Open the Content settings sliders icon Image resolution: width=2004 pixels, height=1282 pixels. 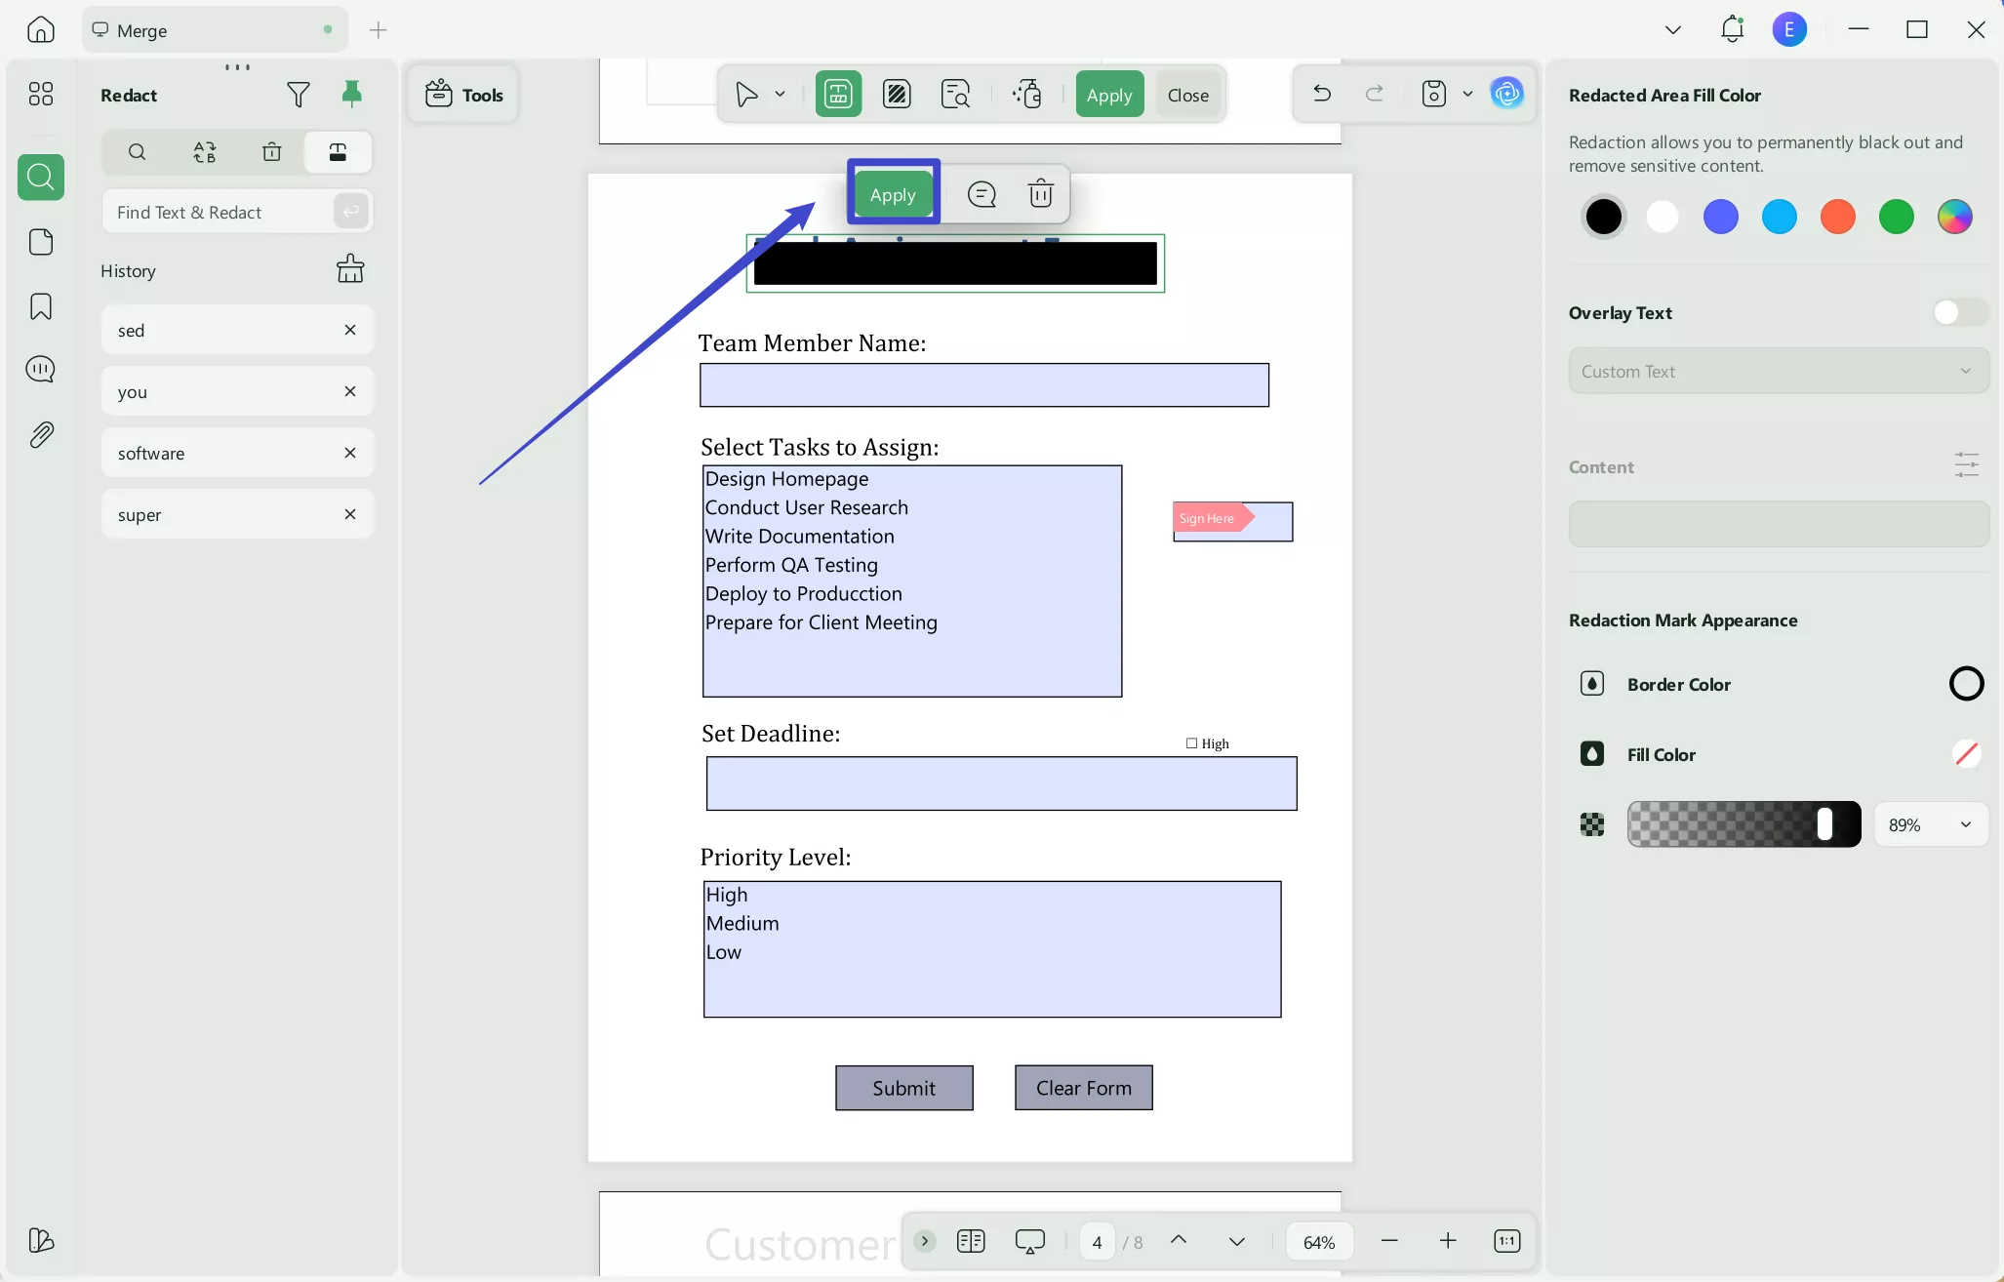click(1967, 465)
